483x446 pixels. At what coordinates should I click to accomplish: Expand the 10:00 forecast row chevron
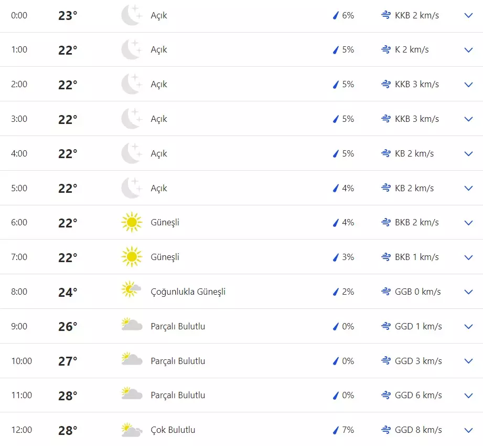pyautogui.click(x=469, y=361)
